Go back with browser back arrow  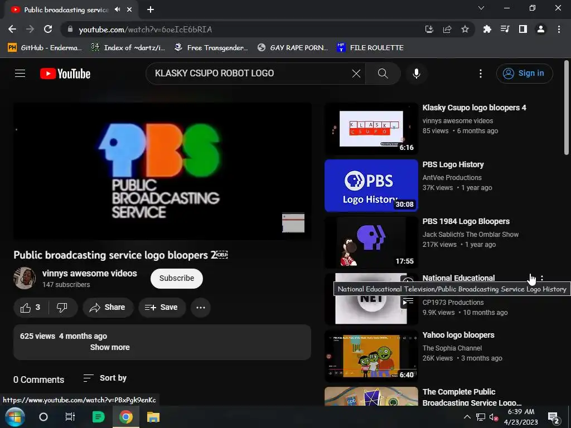[12, 29]
